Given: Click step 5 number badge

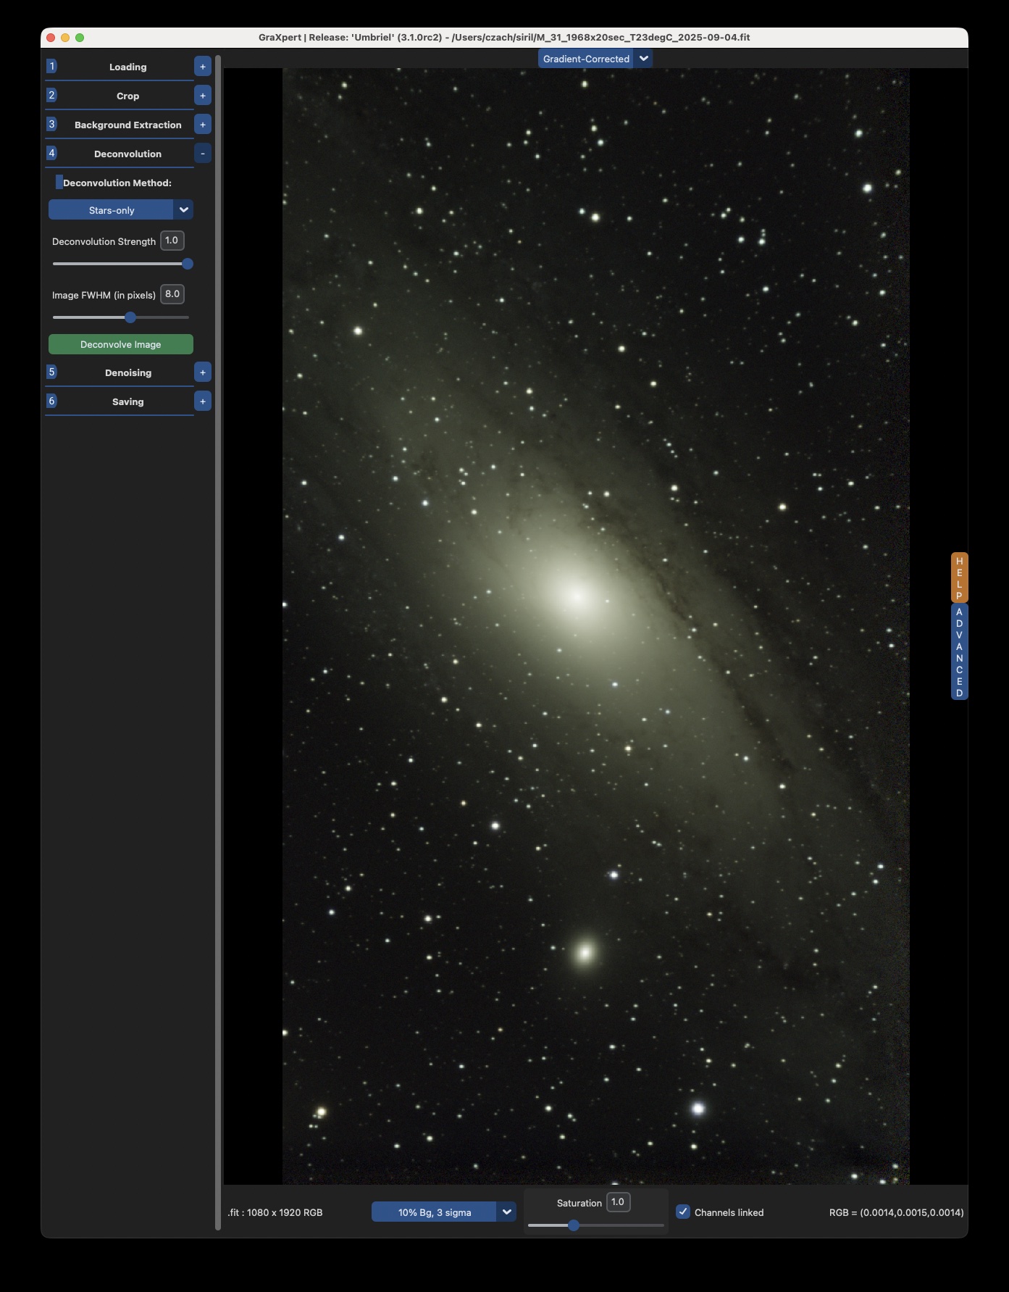Looking at the screenshot, I should [x=51, y=372].
